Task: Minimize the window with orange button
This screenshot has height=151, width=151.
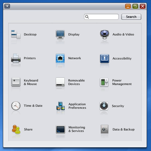Action: pos(128,6)
